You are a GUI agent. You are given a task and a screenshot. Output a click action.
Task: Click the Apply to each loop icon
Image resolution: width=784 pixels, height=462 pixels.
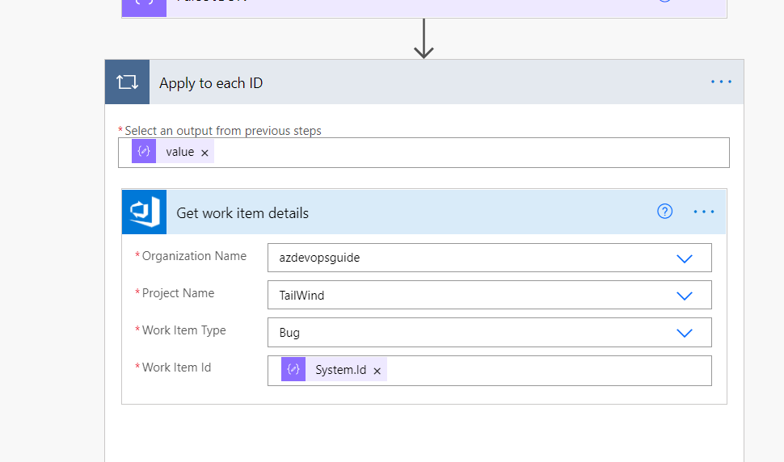click(x=127, y=82)
